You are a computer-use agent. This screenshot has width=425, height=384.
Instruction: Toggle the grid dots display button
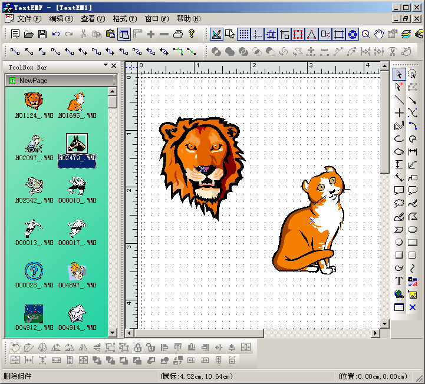tap(244, 34)
